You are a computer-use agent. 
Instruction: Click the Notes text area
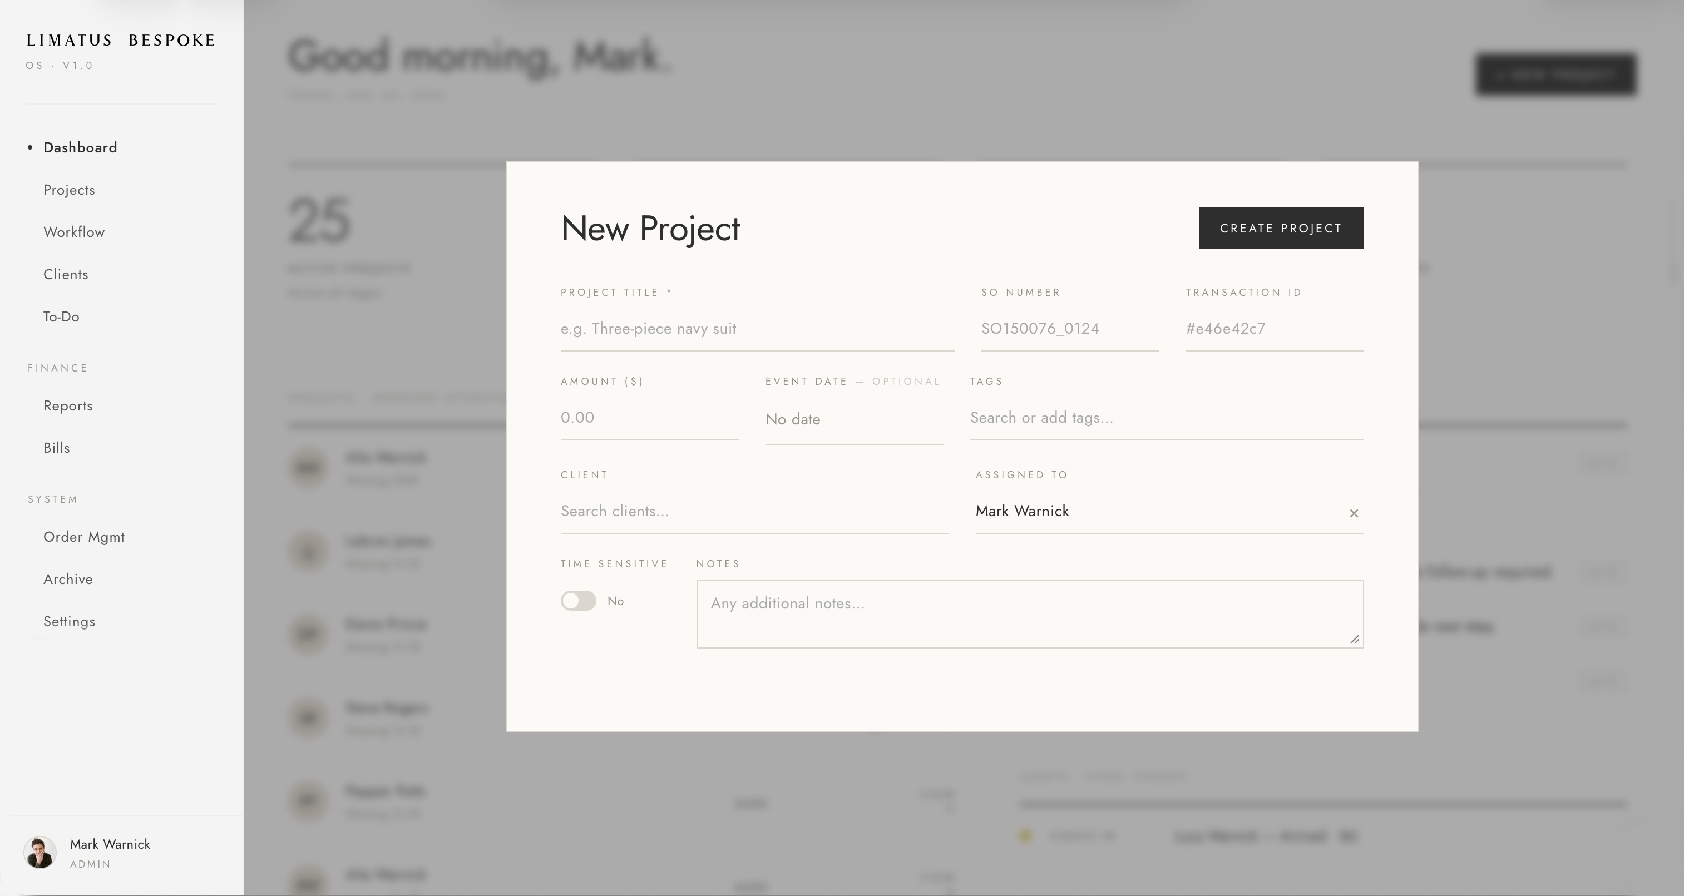[1030, 613]
